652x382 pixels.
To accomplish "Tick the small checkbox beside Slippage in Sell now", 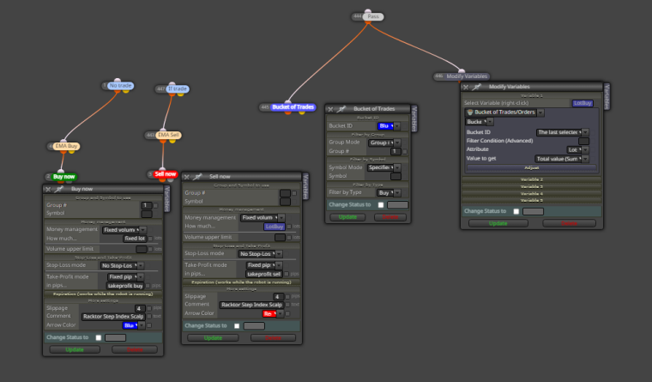I will (x=287, y=297).
